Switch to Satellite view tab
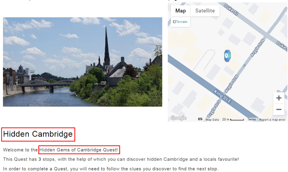This screenshot has height=172, width=288. 205,11
